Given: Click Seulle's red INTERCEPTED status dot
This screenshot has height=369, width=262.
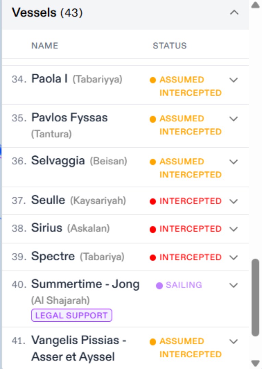Looking at the screenshot, I should coord(153,201).
